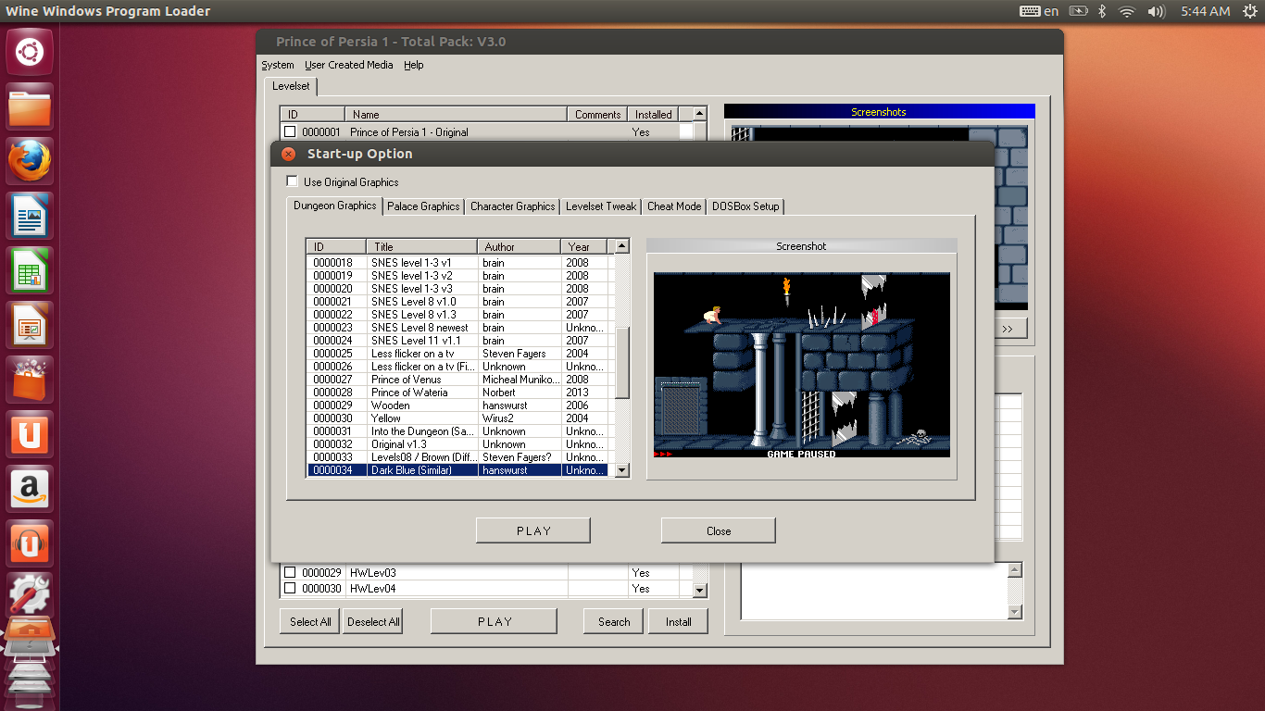Click the dungeon screenshot preview image

(802, 365)
